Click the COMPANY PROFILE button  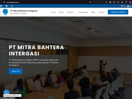click(118, 12)
